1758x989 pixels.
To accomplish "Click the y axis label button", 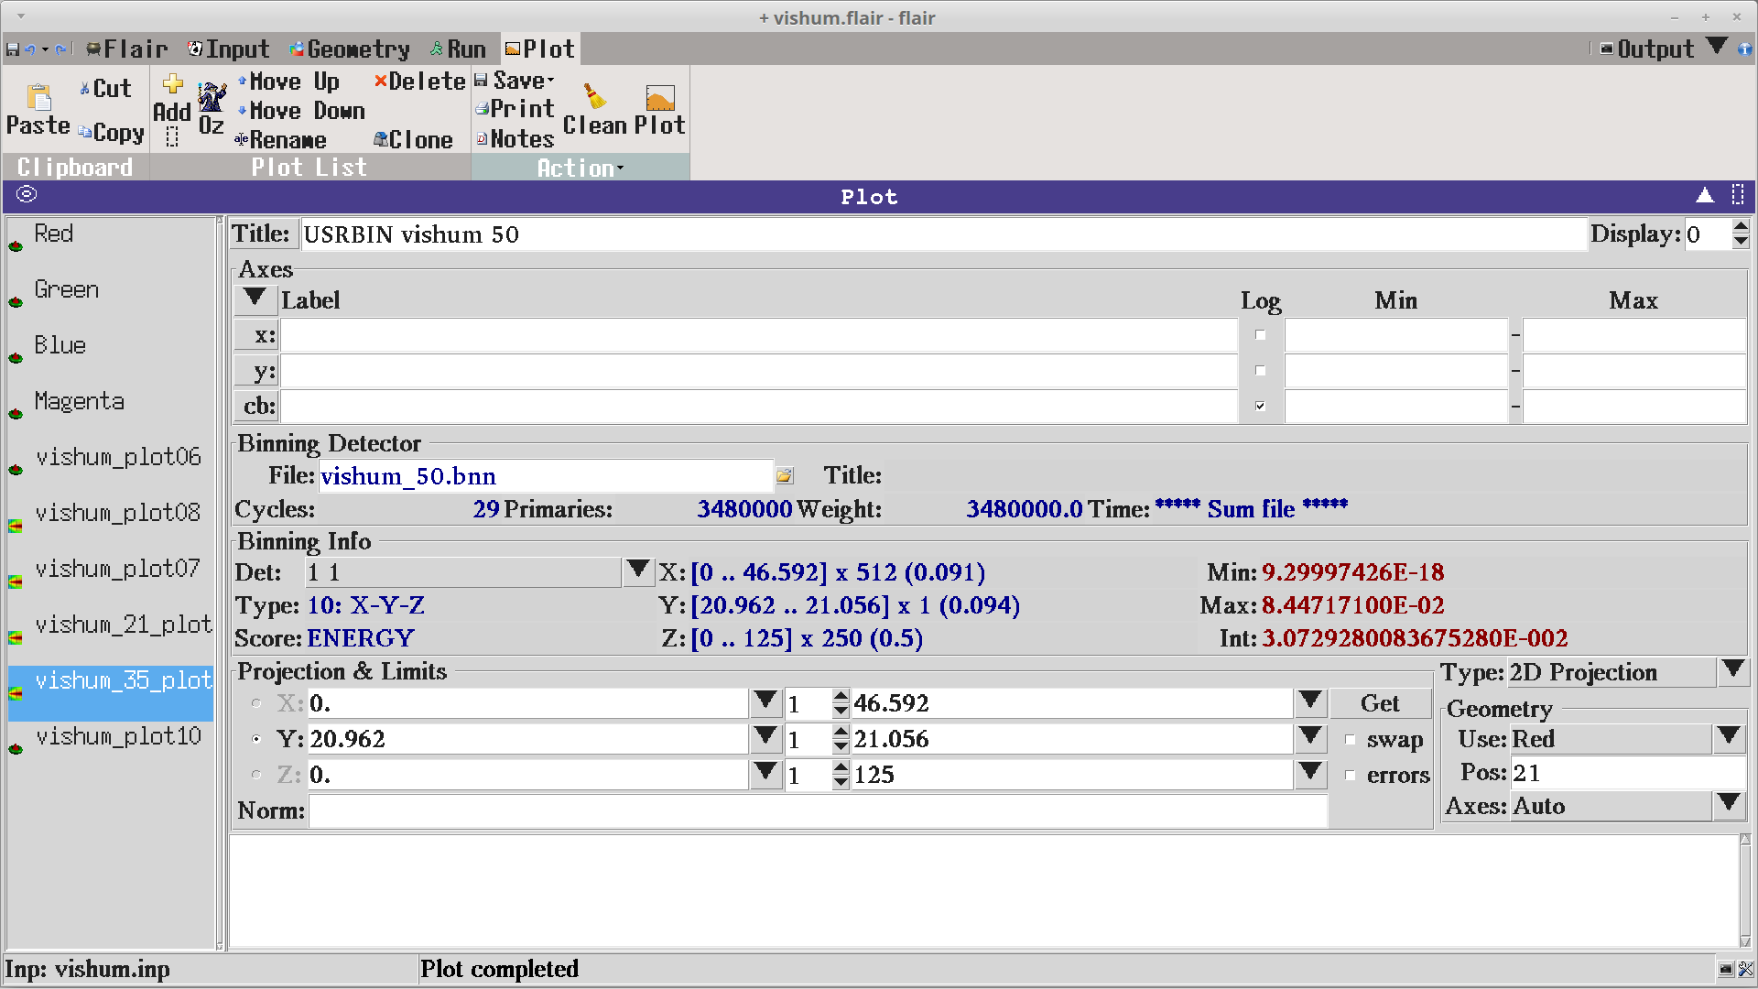I will coord(256,371).
